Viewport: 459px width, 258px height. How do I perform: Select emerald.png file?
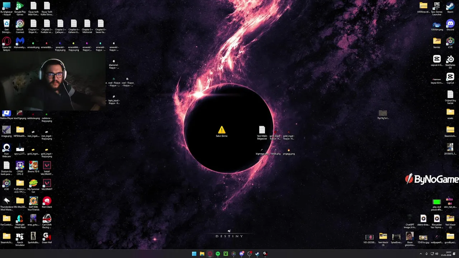point(33,45)
